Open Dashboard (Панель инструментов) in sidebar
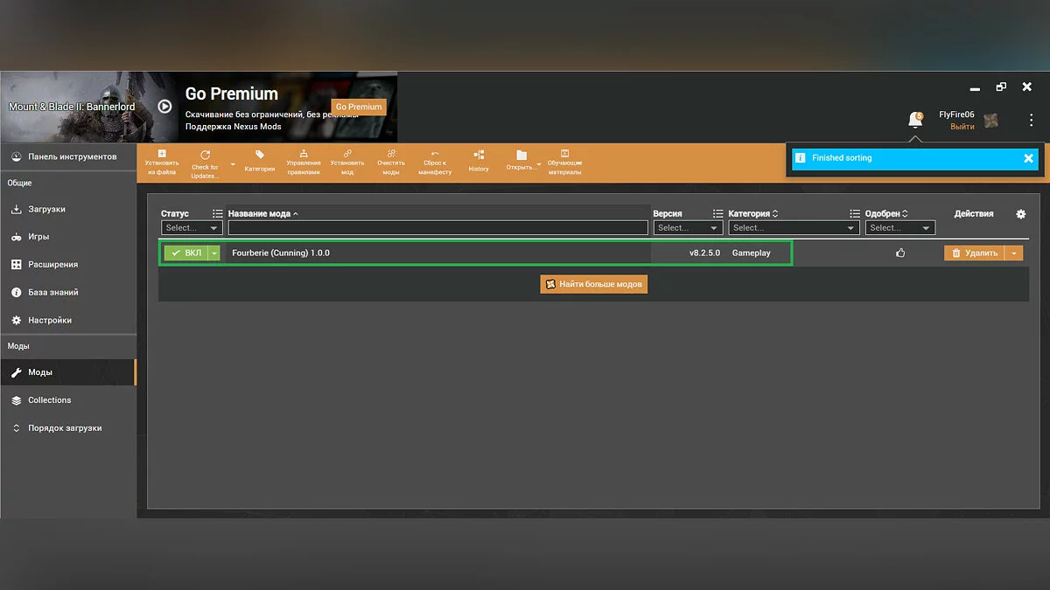The image size is (1050, 590). 68,156
